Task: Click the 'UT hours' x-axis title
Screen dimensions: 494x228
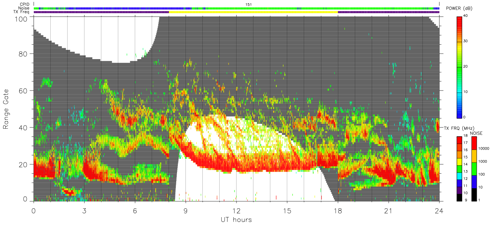Action: click(236, 220)
